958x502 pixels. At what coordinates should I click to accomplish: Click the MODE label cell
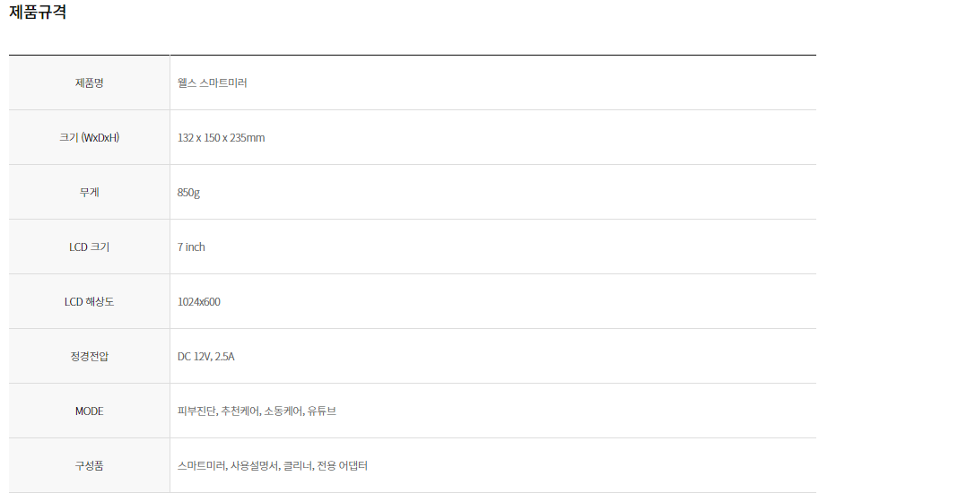[x=90, y=411]
